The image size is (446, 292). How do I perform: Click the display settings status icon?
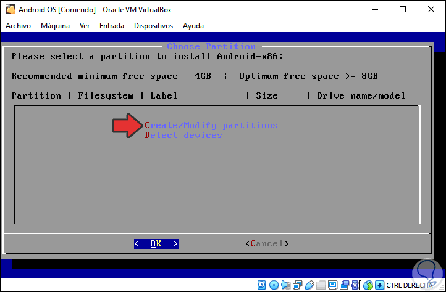(332, 285)
